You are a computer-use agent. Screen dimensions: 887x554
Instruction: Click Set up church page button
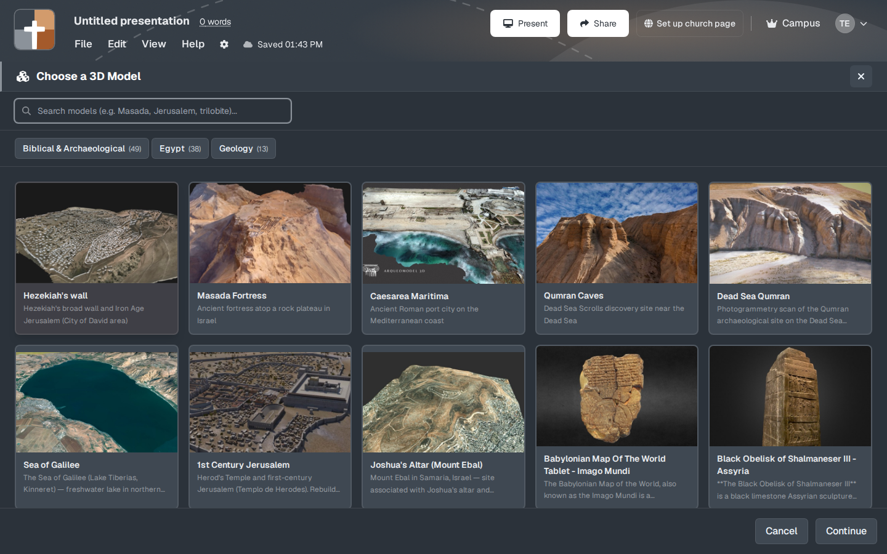pos(689,23)
